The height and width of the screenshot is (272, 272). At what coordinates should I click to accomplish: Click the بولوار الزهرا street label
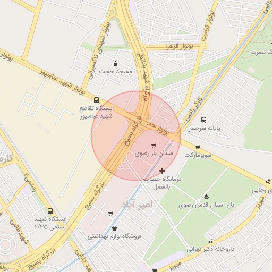coord(179,46)
